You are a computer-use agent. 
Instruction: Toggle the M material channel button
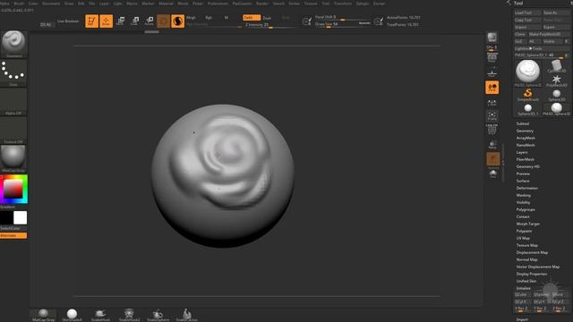coord(227,18)
